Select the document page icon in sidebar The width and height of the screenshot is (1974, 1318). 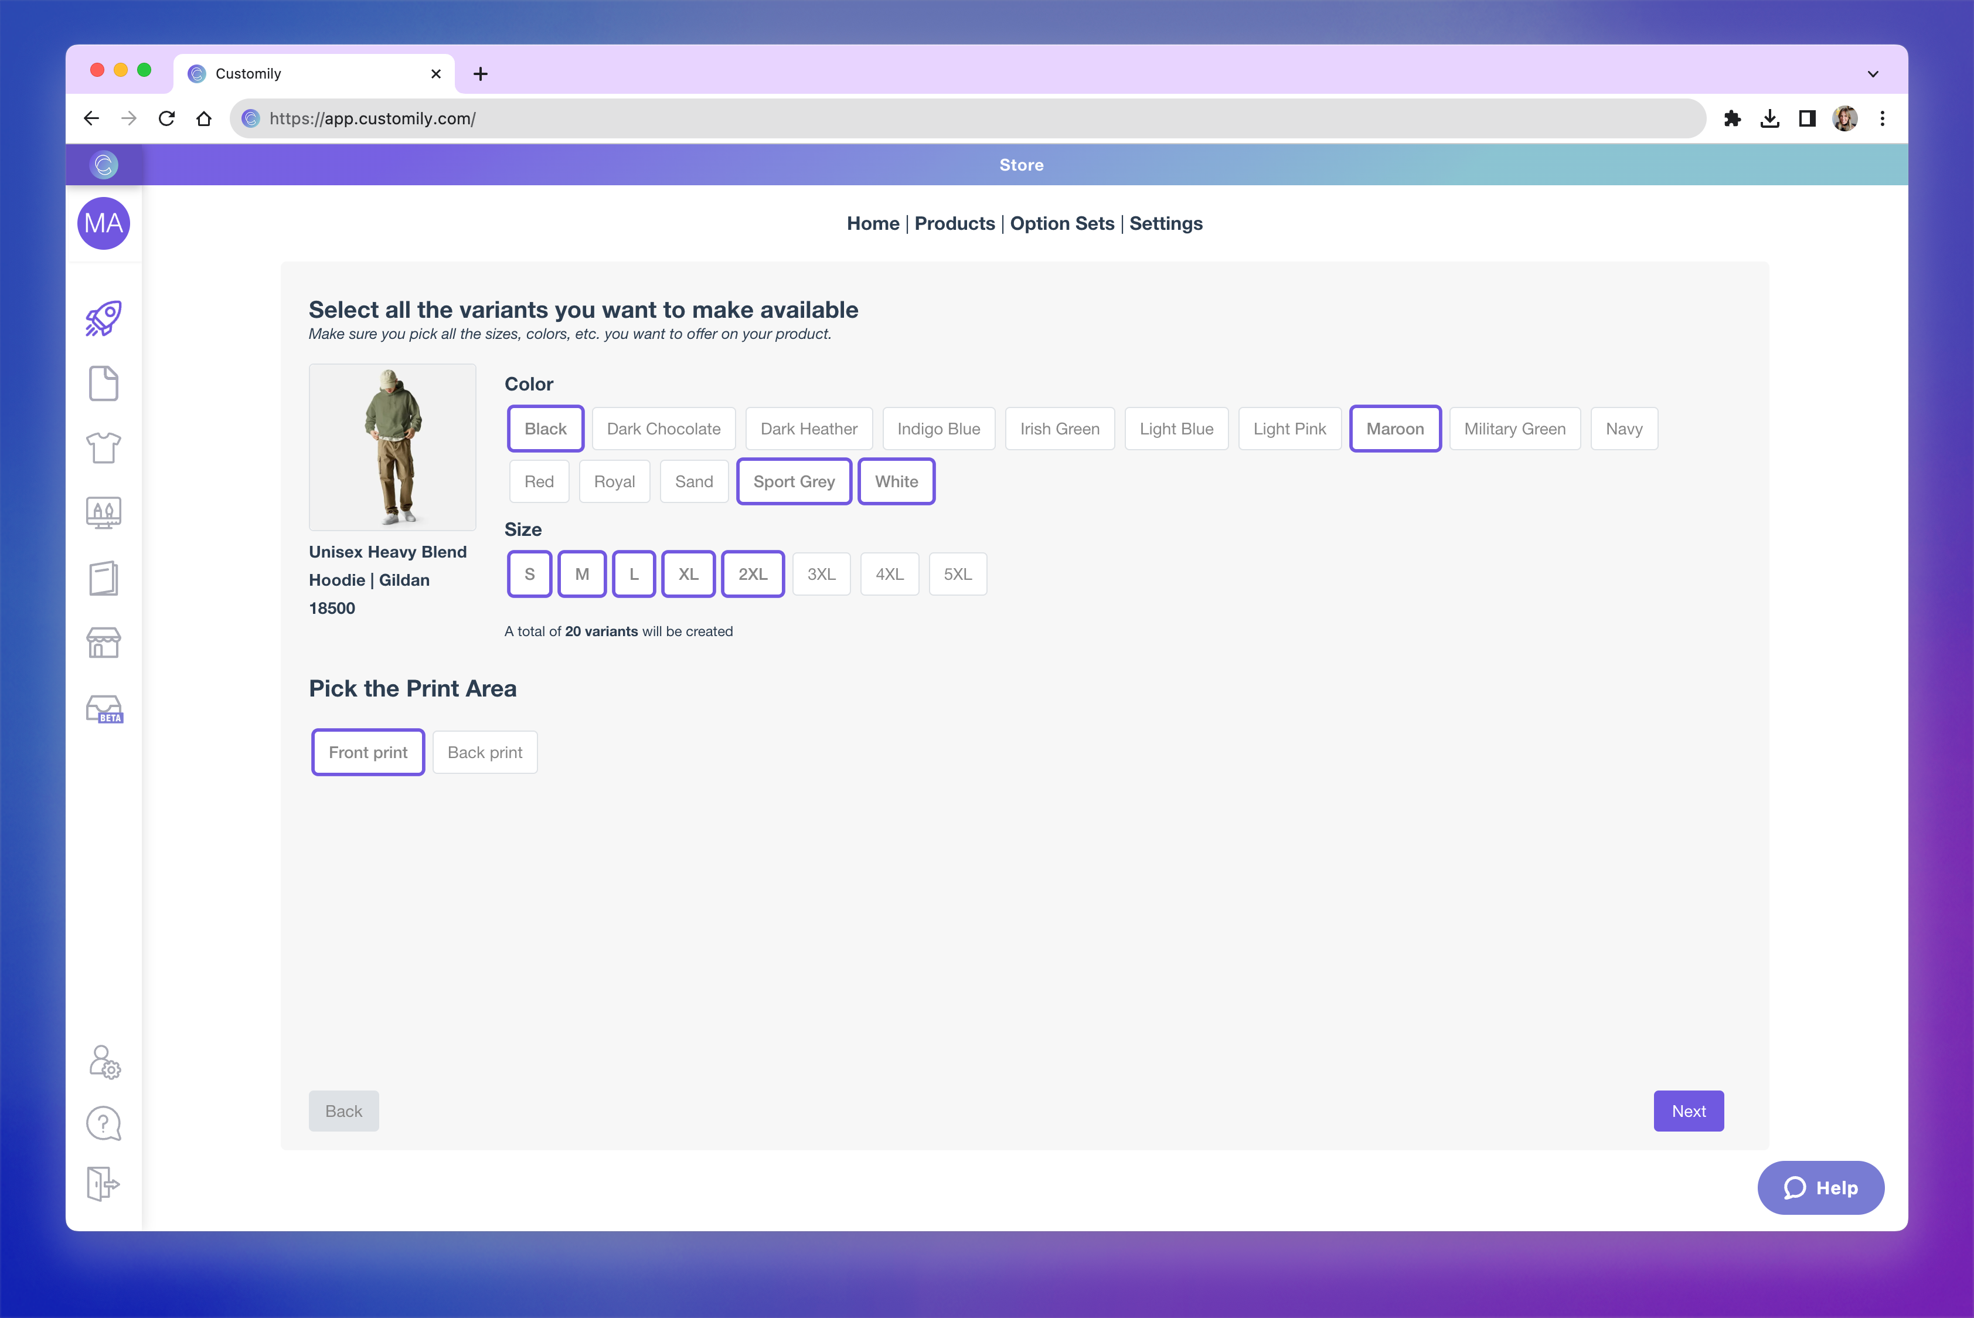point(103,382)
